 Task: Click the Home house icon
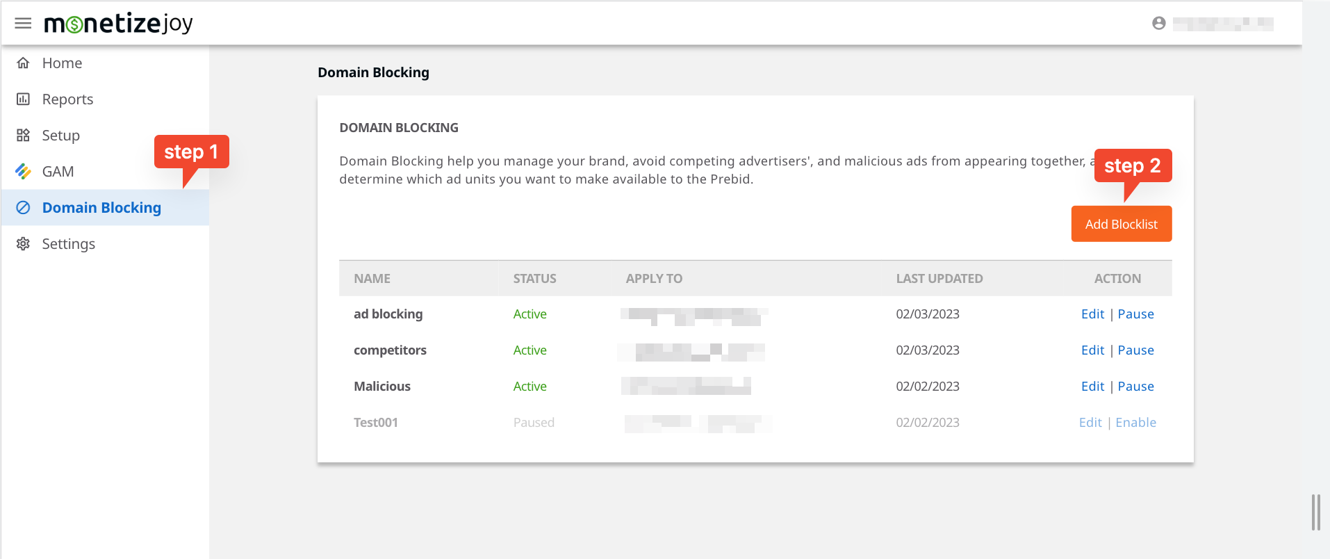click(23, 63)
